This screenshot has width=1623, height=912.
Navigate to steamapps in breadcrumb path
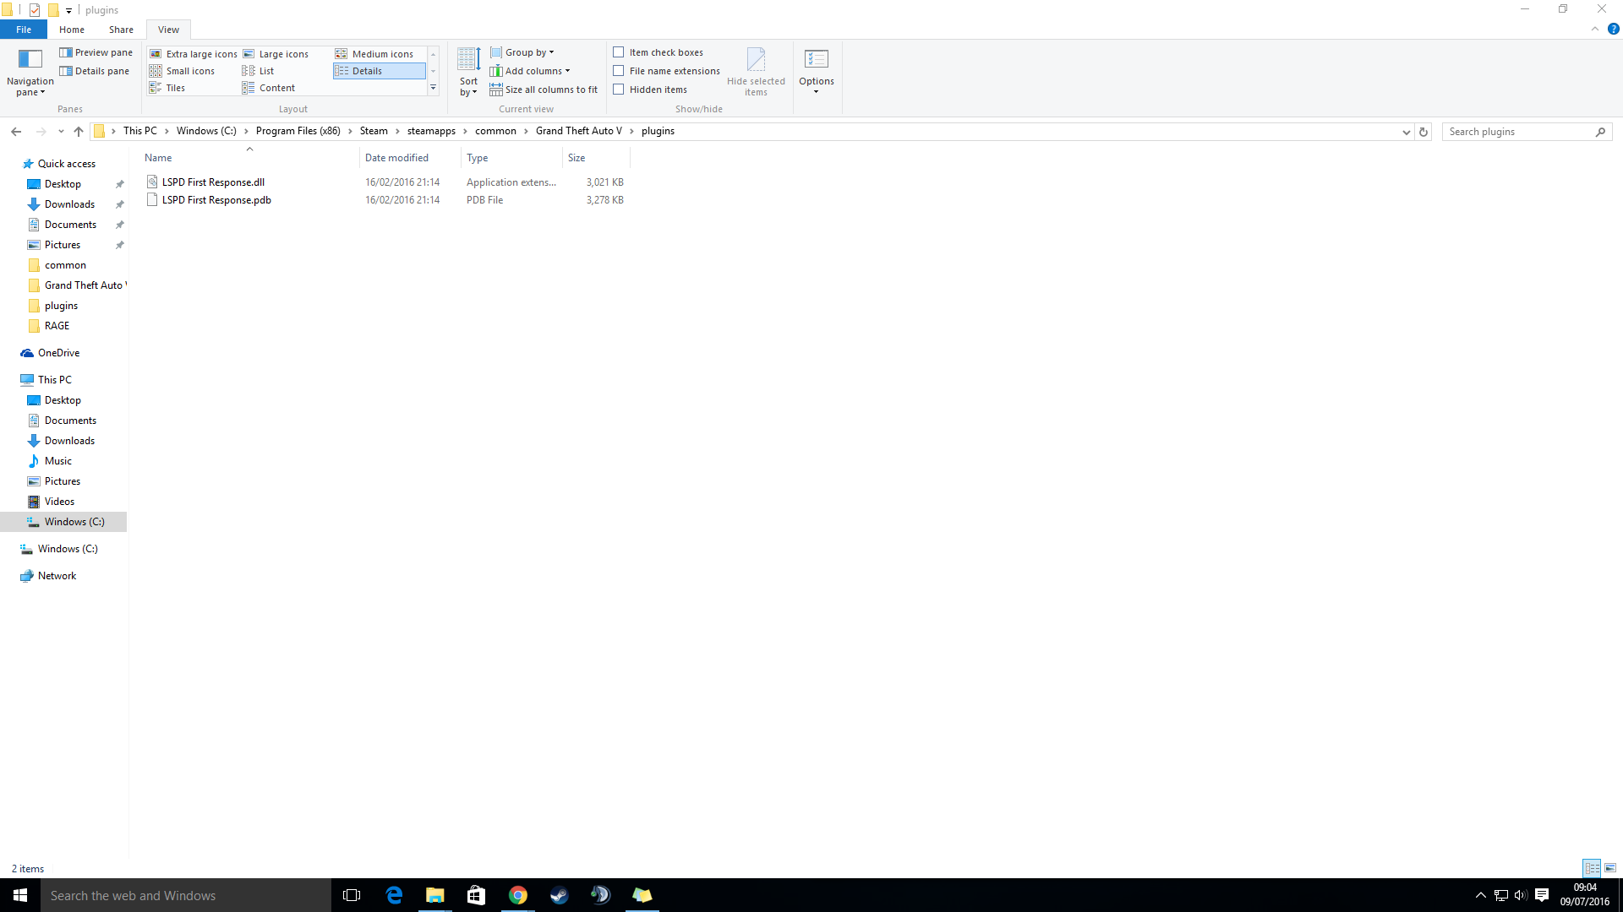click(431, 131)
